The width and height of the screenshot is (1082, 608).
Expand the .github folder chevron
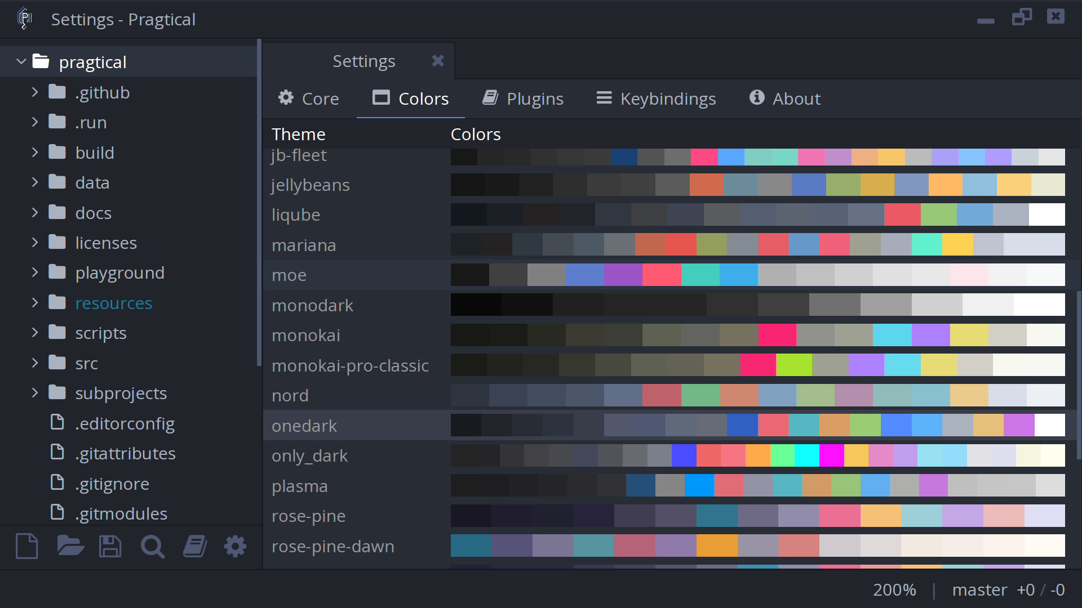[35, 92]
